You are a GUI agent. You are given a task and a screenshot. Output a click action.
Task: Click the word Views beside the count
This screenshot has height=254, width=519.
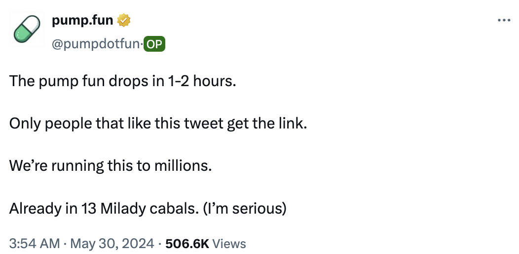coord(230,243)
